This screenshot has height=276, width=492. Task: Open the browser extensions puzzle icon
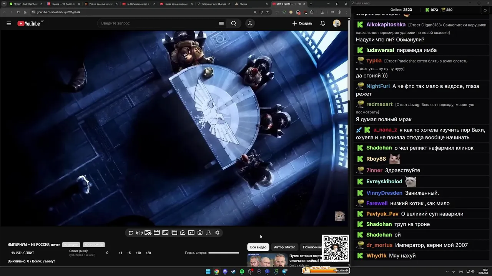312,12
